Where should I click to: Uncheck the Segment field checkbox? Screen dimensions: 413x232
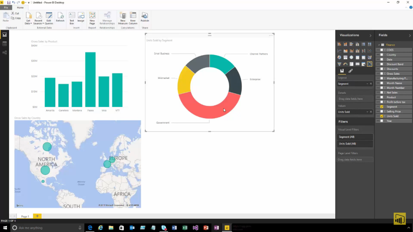click(x=382, y=107)
